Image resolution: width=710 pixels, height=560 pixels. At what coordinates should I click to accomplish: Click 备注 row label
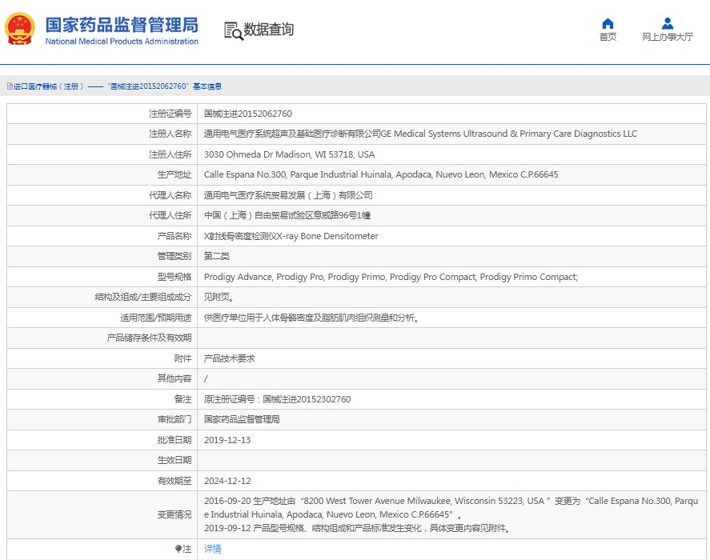[x=183, y=399]
